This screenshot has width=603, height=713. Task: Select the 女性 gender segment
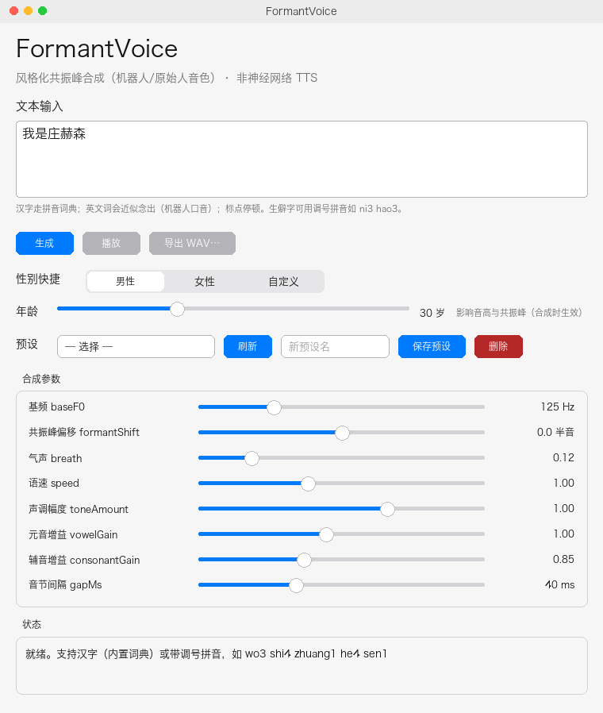tap(205, 282)
